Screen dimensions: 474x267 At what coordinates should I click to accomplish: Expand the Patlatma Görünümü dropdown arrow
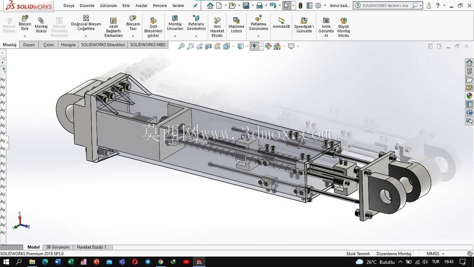point(258,36)
